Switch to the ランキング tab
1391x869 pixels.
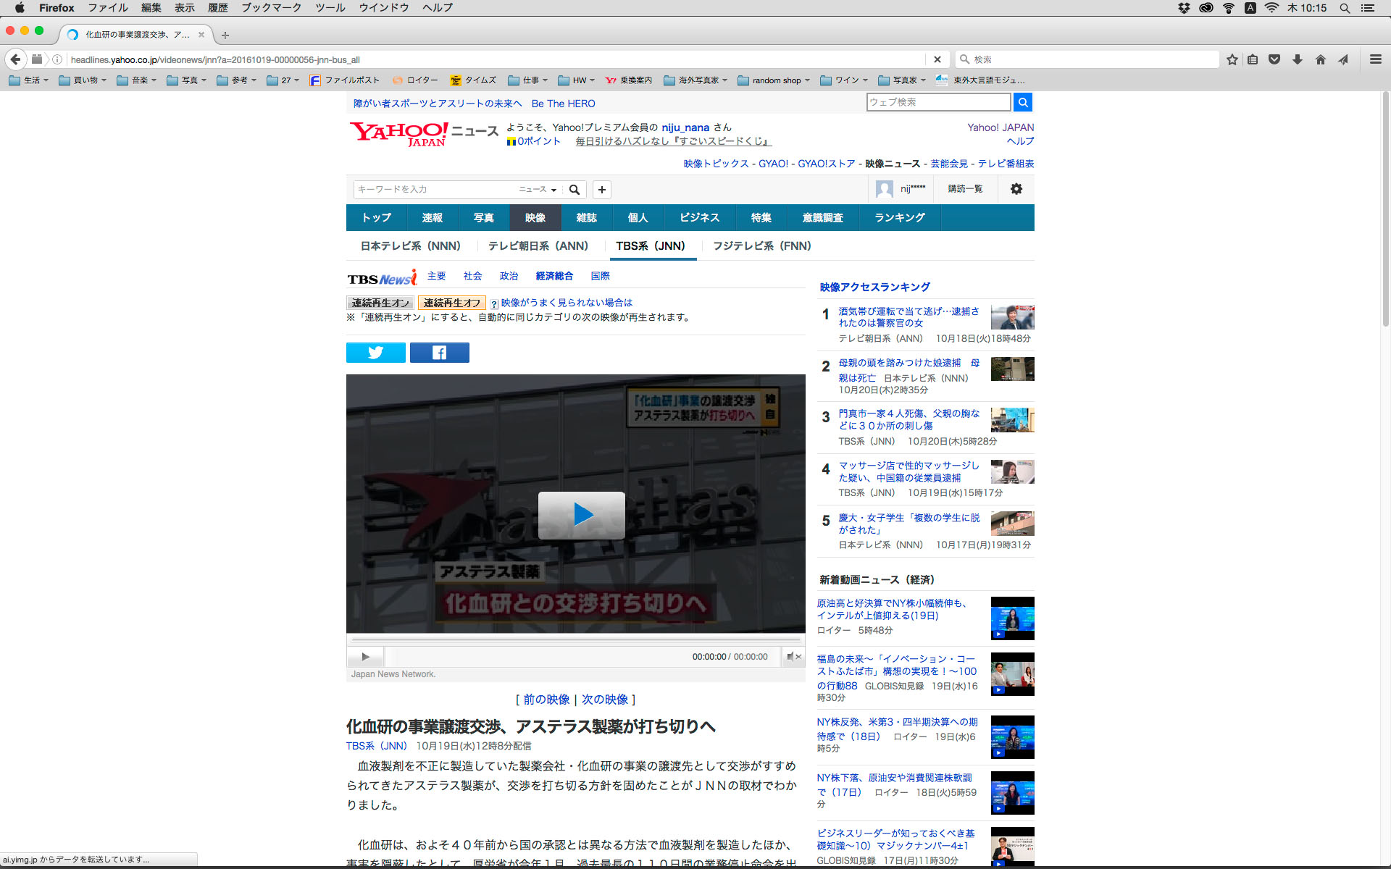click(899, 218)
